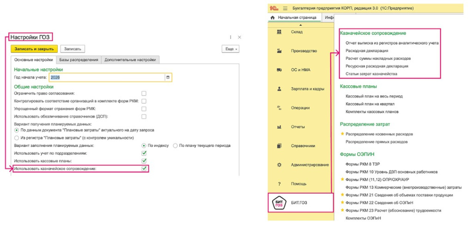Open the Склад section icon
473x225 pixels.
(x=279, y=32)
